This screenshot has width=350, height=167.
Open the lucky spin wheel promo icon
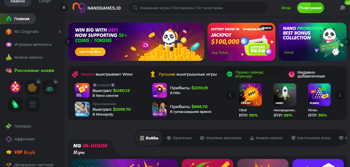(15, 87)
